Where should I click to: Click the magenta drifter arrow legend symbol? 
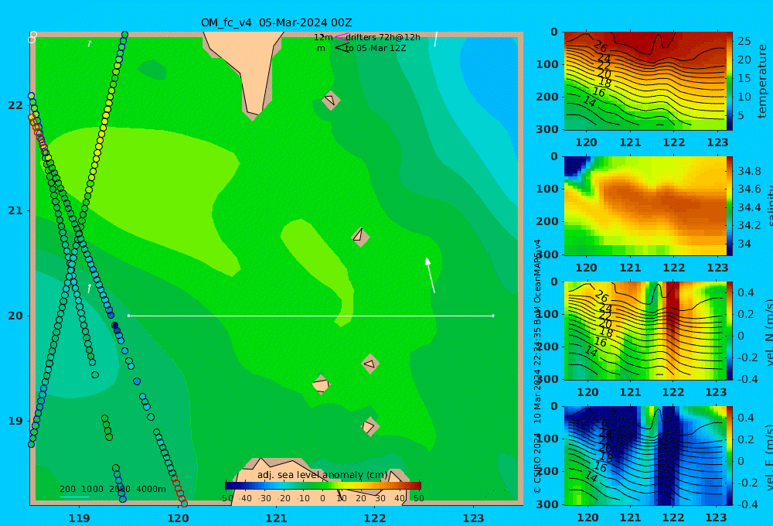pyautogui.click(x=342, y=37)
